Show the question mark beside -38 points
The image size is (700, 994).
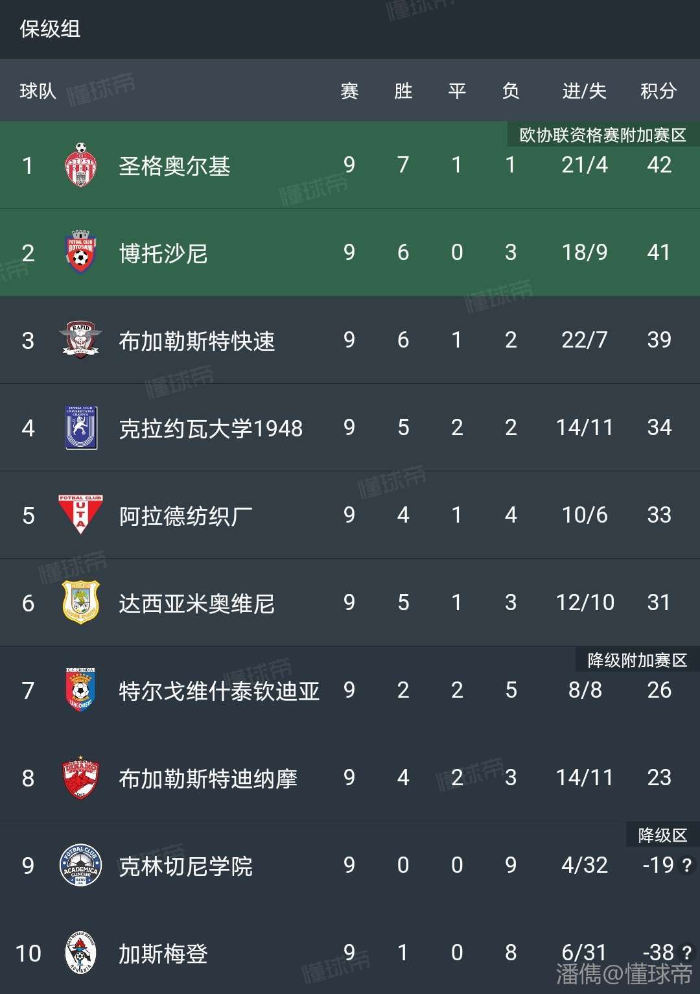coord(687,953)
